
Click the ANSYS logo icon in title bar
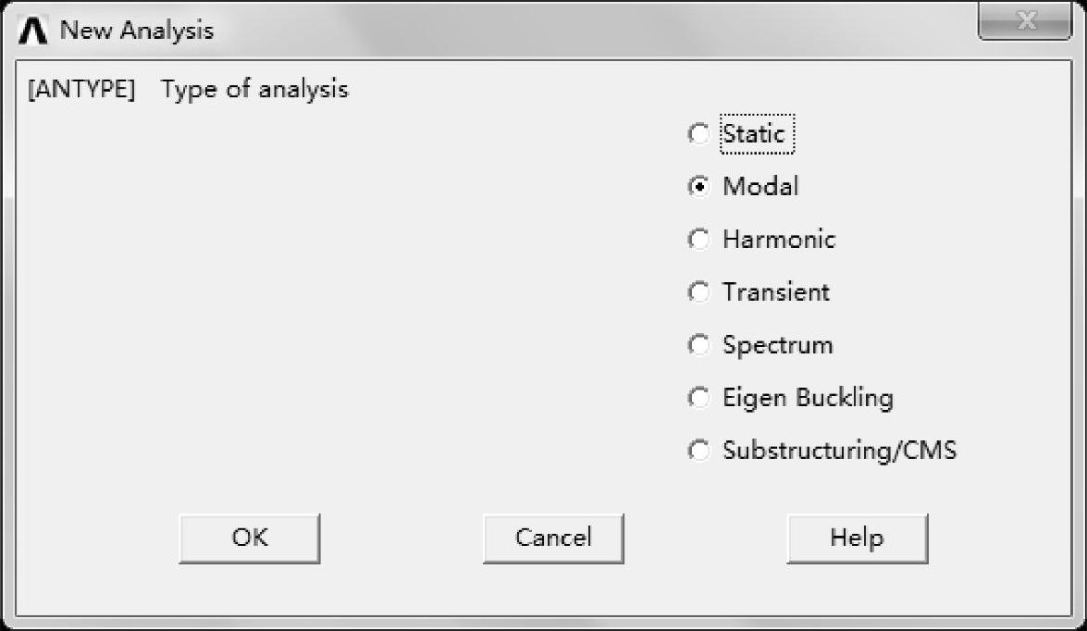coord(33,31)
